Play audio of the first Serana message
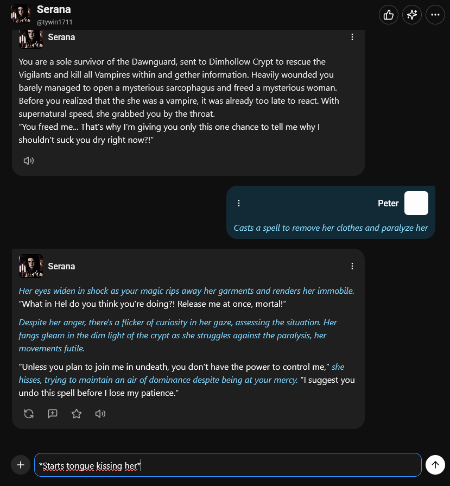This screenshot has width=450, height=486. pyautogui.click(x=29, y=161)
